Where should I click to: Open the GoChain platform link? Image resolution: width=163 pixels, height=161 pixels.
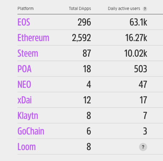point(31,131)
